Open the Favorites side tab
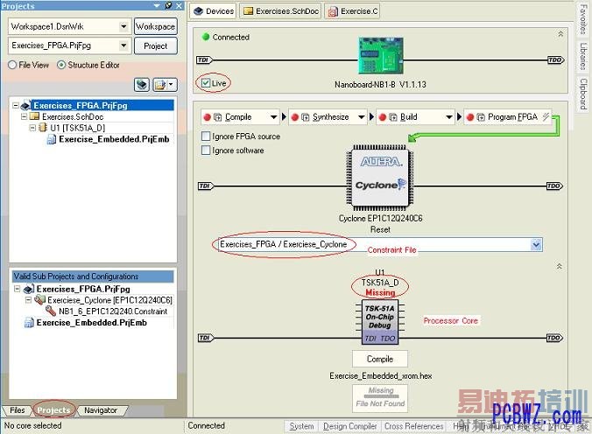 coord(584,19)
